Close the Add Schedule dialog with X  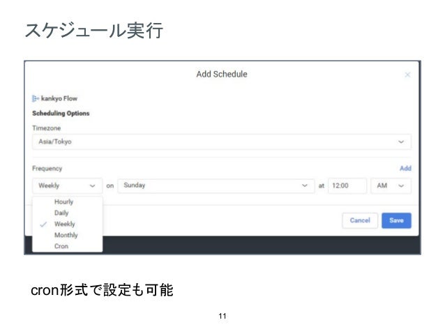tap(407, 75)
